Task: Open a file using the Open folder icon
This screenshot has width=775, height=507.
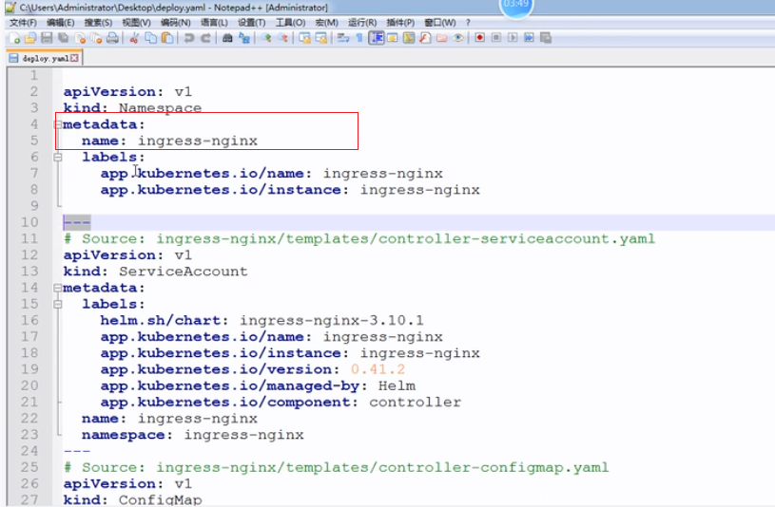Action: point(30,38)
